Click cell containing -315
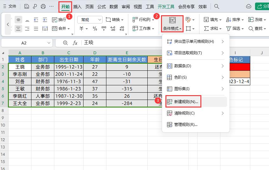This screenshot has width=269, height=170. click(127, 89)
